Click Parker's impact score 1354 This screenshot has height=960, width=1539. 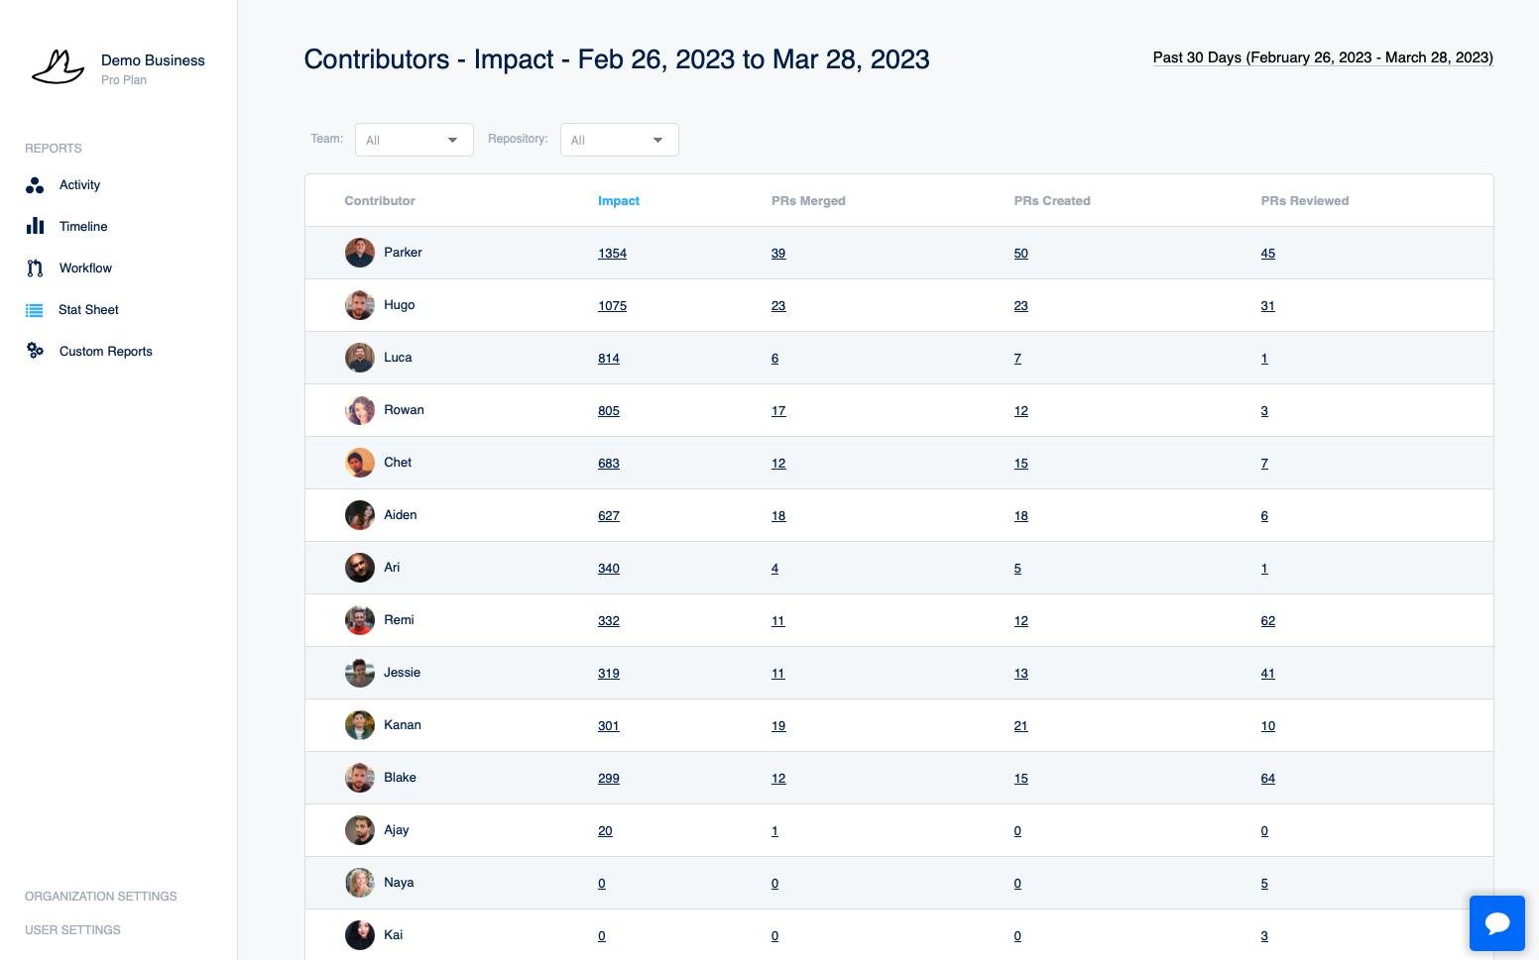click(x=612, y=254)
